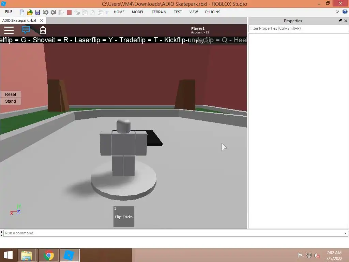Click the Filter Properties search field
The image size is (349, 262).
click(299, 28)
